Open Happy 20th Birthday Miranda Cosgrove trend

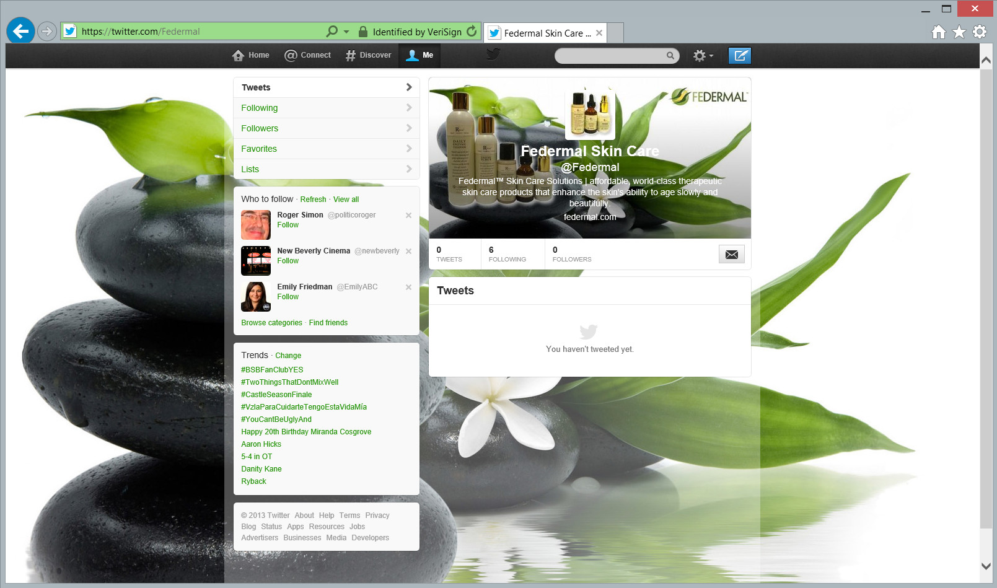(x=306, y=432)
